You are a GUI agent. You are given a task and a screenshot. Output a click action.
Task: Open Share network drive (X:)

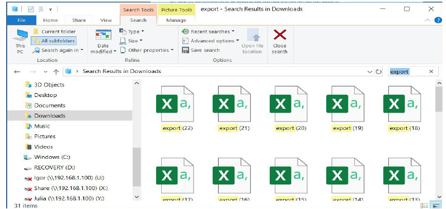pyautogui.click(x=66, y=188)
